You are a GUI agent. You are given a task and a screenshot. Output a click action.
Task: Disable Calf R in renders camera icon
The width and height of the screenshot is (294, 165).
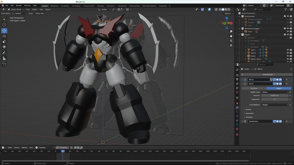tap(291, 53)
